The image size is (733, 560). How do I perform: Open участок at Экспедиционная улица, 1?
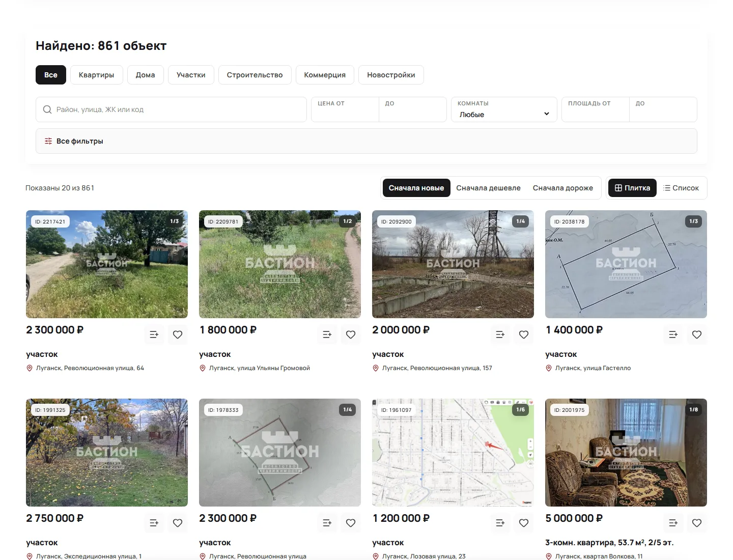42,543
